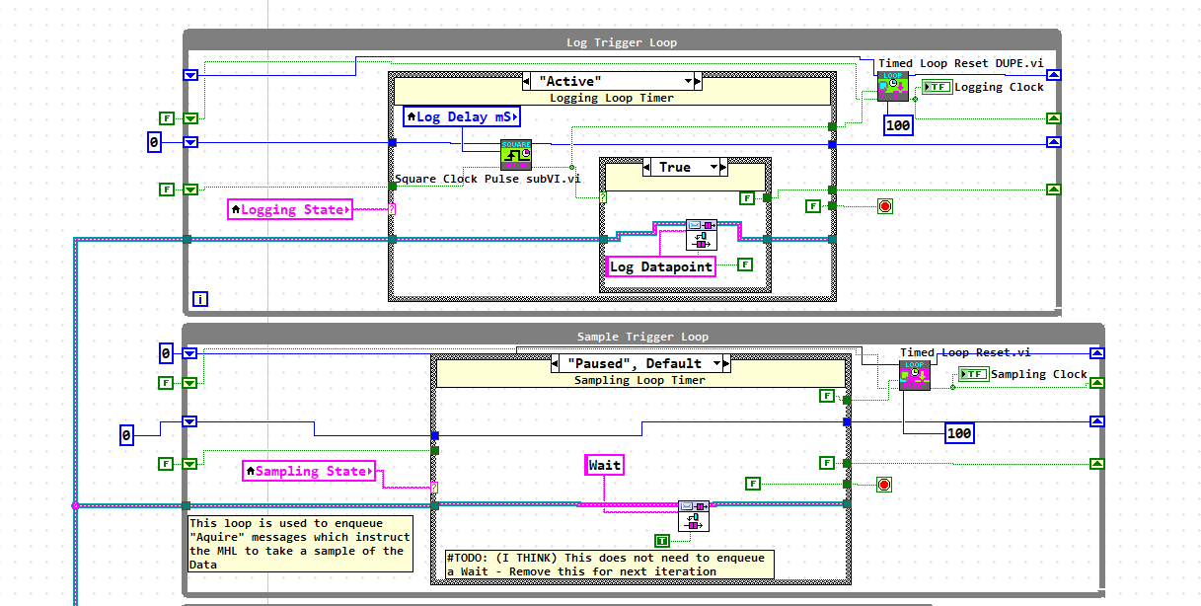Toggle the green T constant below the enqueue node
The height and width of the screenshot is (606, 1201).
(x=664, y=541)
